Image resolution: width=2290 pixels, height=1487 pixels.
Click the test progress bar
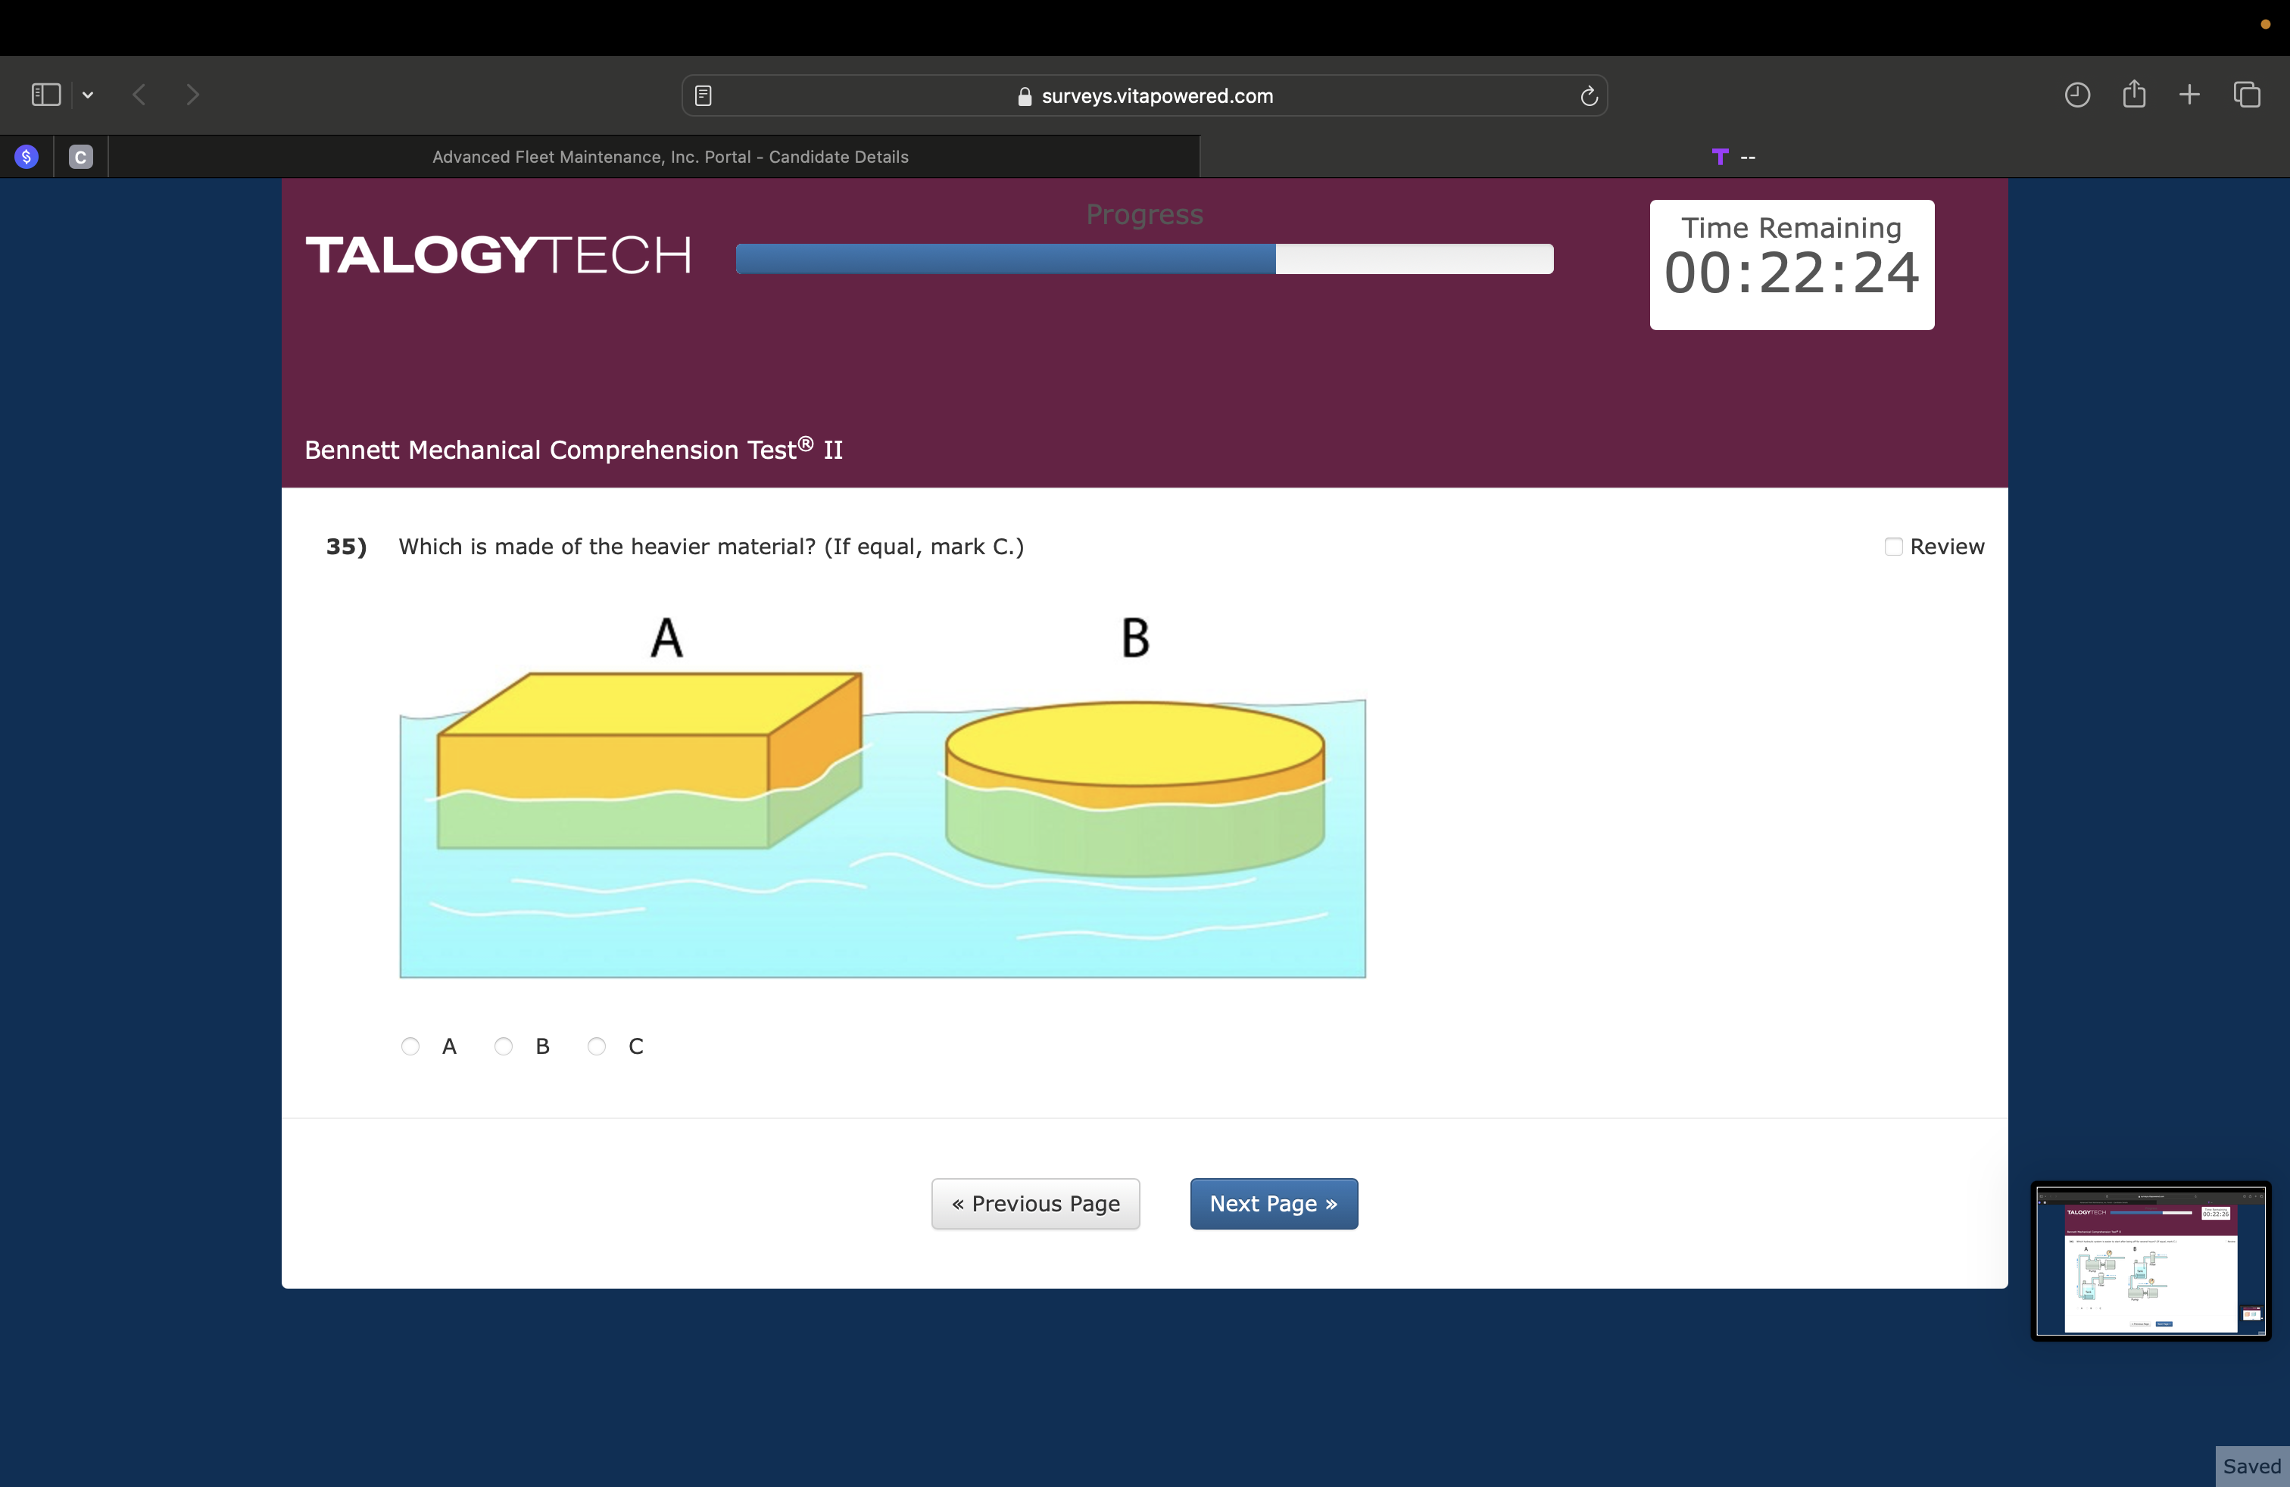(x=1144, y=259)
